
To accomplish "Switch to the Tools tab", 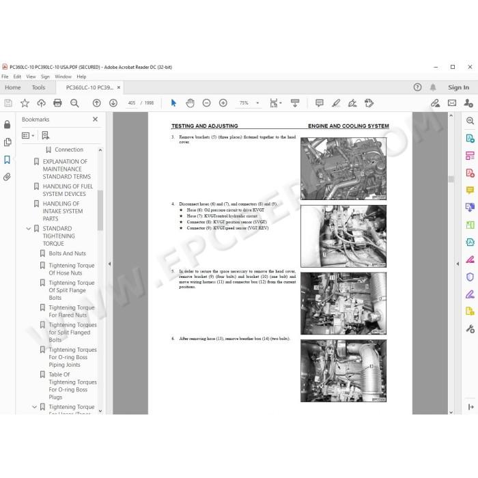I will click(x=38, y=87).
